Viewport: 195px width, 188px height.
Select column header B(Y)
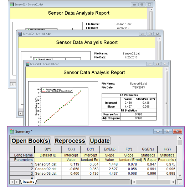point(48,149)
